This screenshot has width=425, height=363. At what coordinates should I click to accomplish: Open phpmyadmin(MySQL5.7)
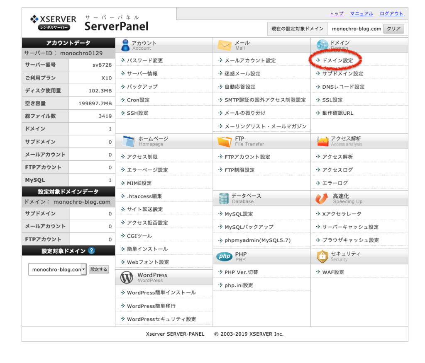257,240
